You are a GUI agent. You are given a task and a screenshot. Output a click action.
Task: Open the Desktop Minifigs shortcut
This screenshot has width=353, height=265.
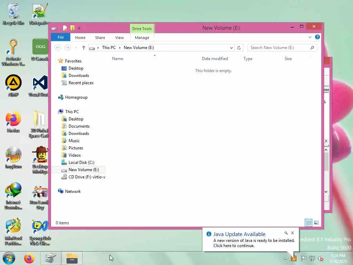pyautogui.click(x=40, y=160)
